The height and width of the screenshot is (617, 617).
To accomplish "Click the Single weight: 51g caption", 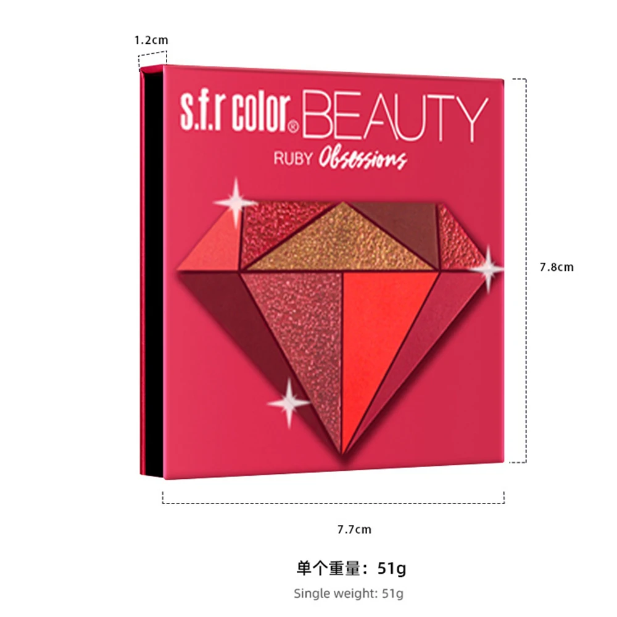I will click(349, 594).
